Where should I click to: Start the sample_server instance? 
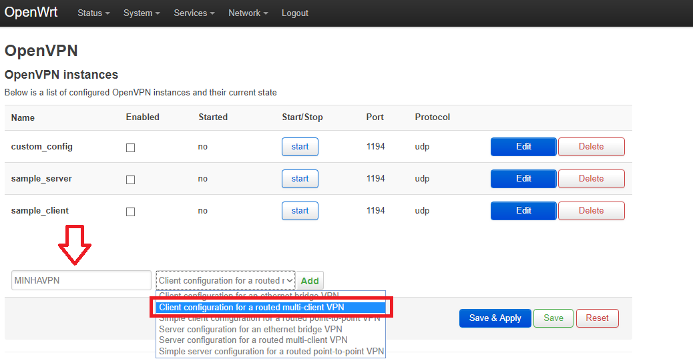point(300,179)
